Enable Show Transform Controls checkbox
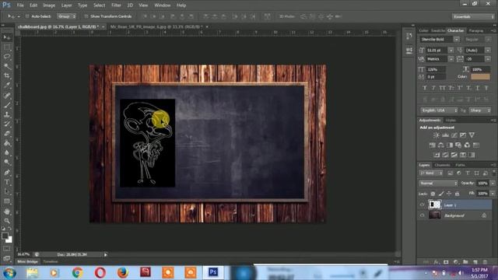This screenshot has width=498, height=280. tap(86, 16)
